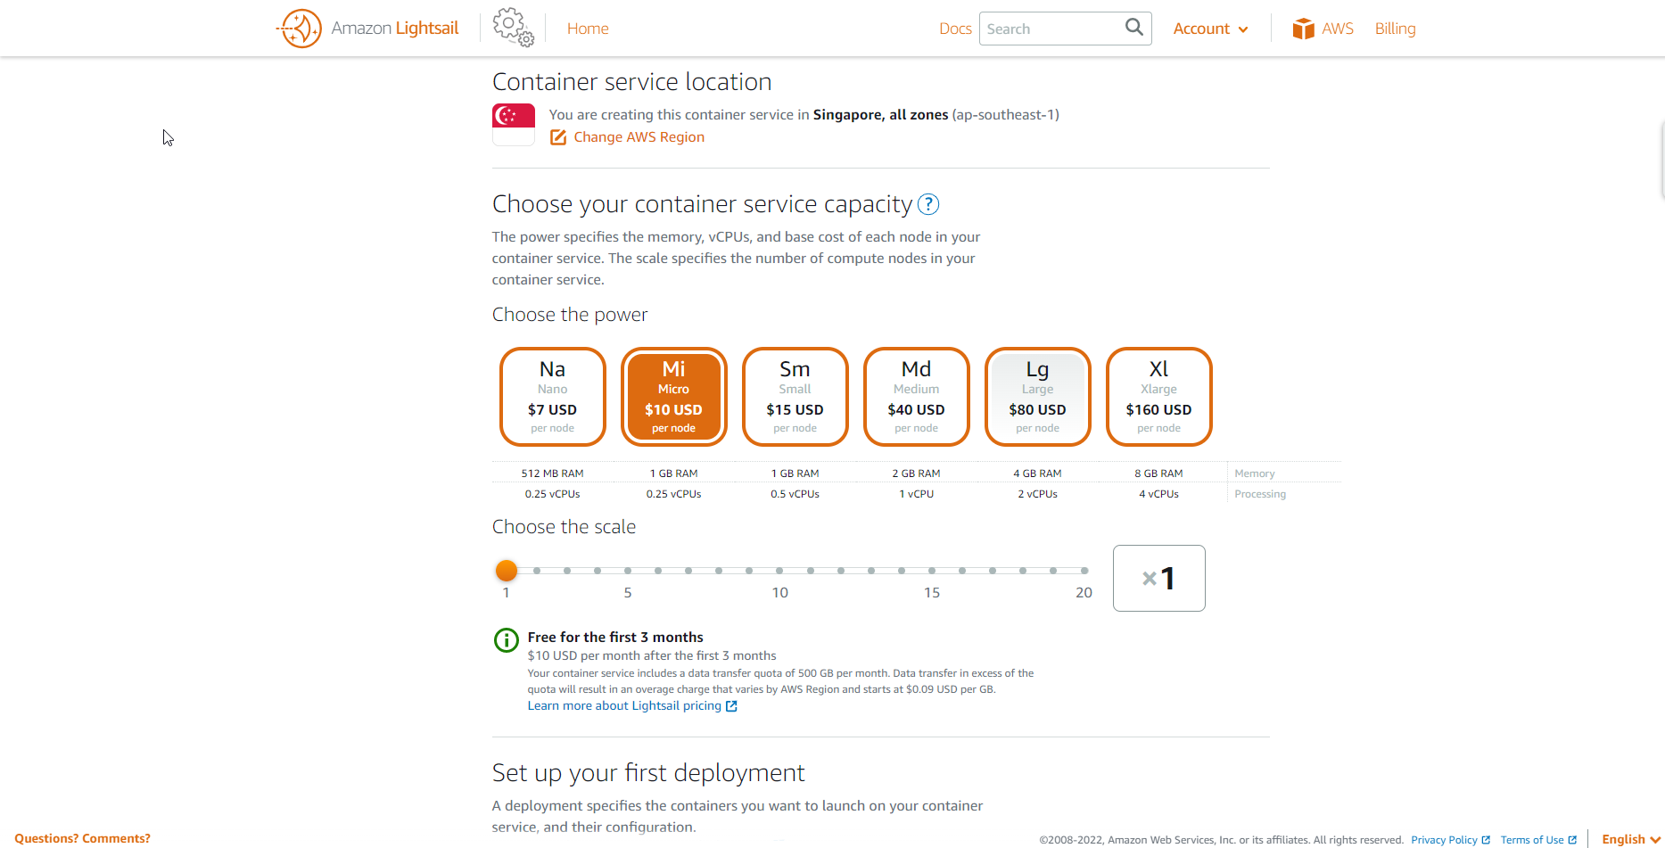Open the settings gears icon
Image resolution: width=1665 pixels, height=848 pixels.
point(514,28)
